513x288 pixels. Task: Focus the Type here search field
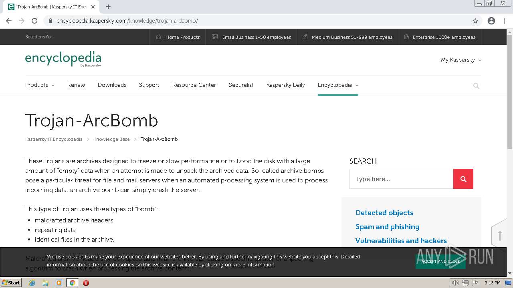point(402,179)
